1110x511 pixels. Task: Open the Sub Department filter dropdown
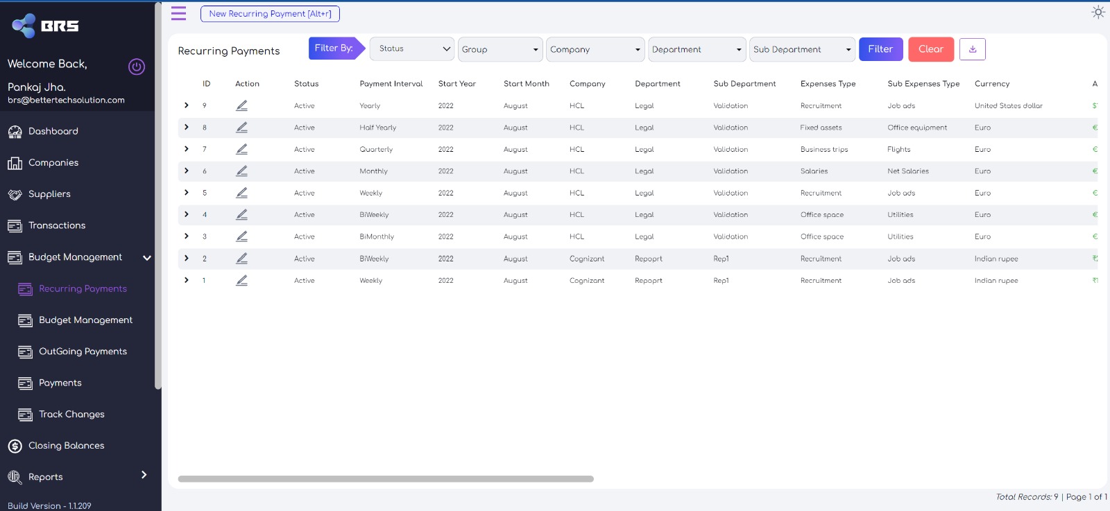pos(801,49)
